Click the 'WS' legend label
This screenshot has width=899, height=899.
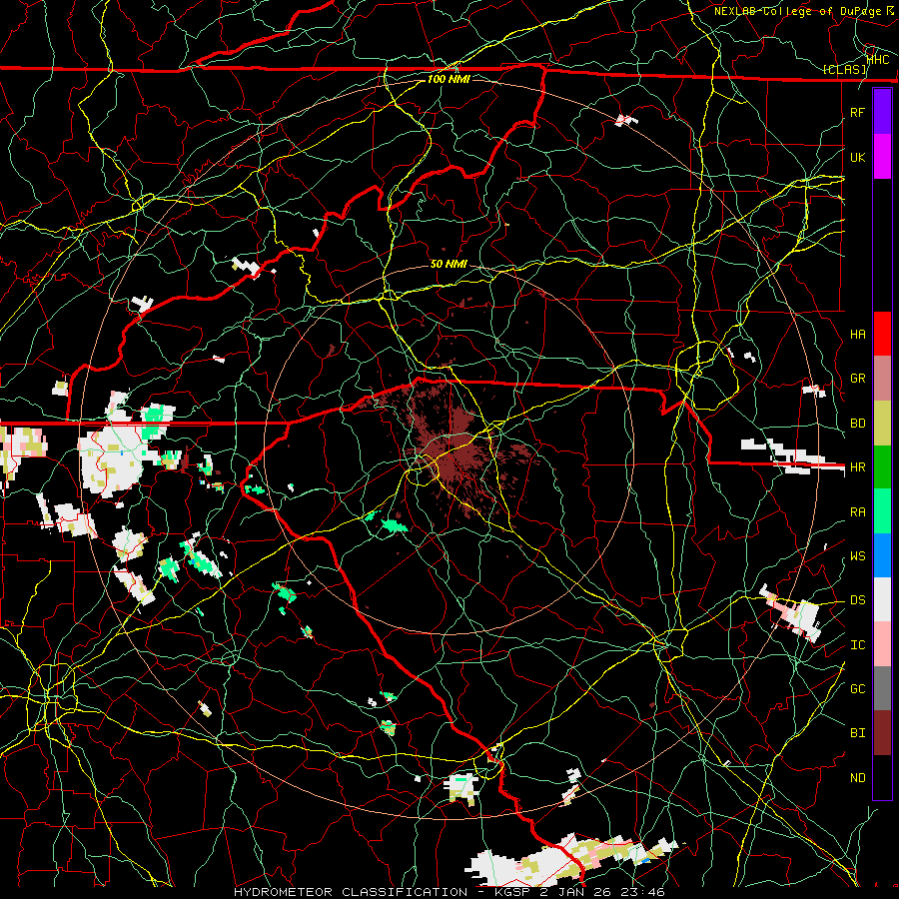(x=857, y=555)
